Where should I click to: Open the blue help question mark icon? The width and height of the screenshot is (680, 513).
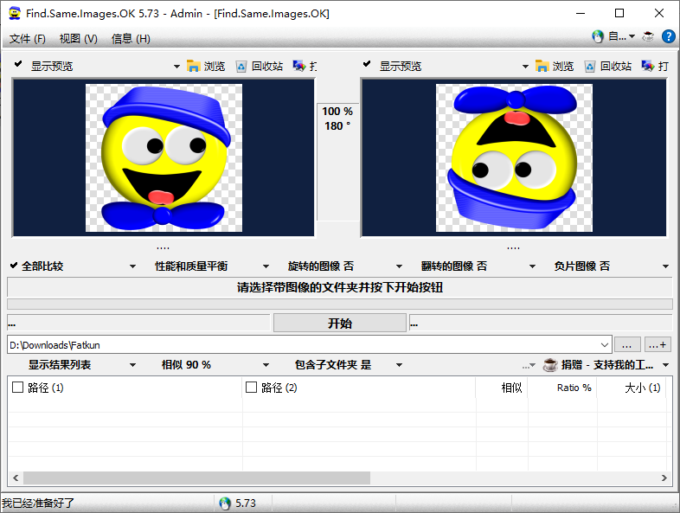(x=668, y=36)
